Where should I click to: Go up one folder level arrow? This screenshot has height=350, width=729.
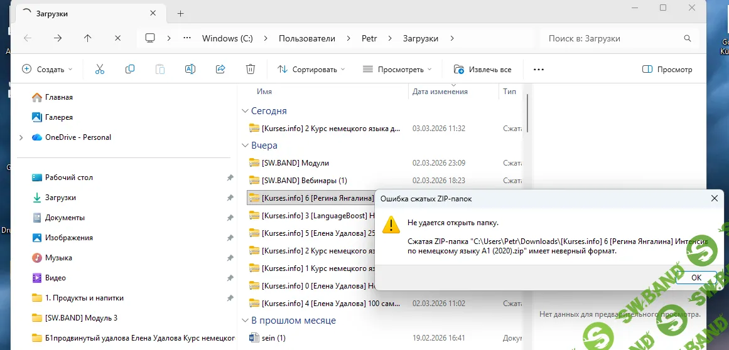tap(88, 38)
